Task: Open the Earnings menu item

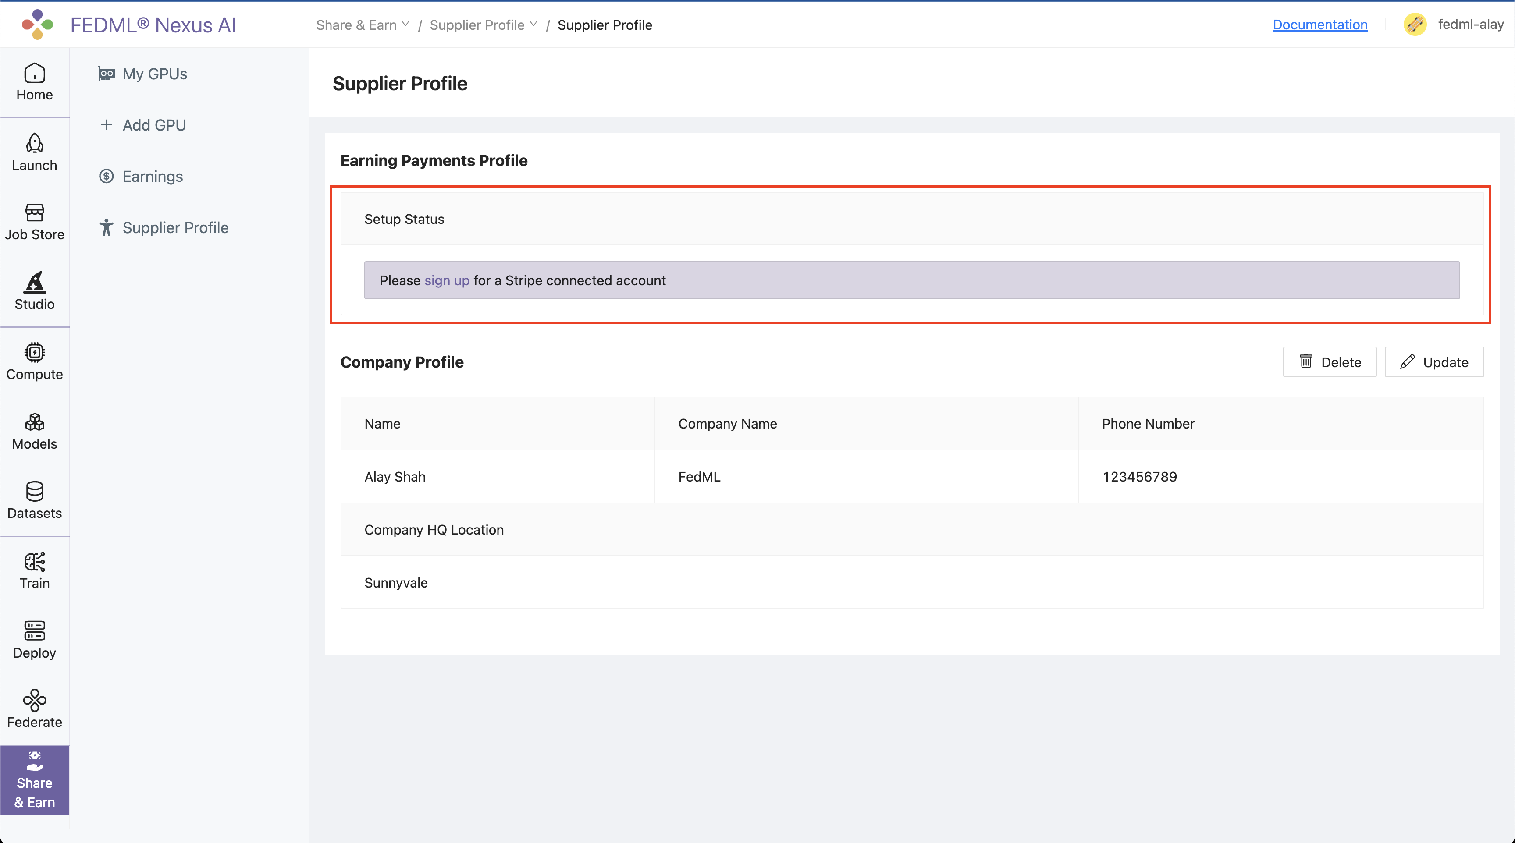Action: (152, 177)
